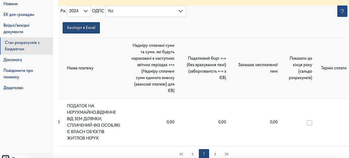
Task: Click the Назва платежу column header
Action: pos(80,68)
